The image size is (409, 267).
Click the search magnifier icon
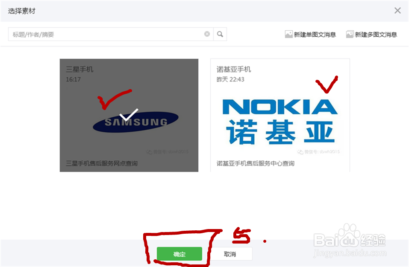220,34
